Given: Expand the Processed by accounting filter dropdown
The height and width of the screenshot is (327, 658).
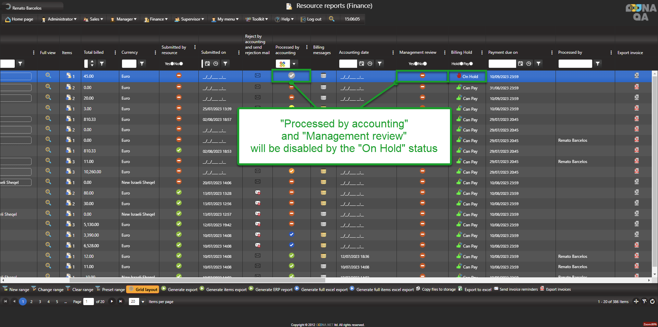Looking at the screenshot, I should (294, 64).
